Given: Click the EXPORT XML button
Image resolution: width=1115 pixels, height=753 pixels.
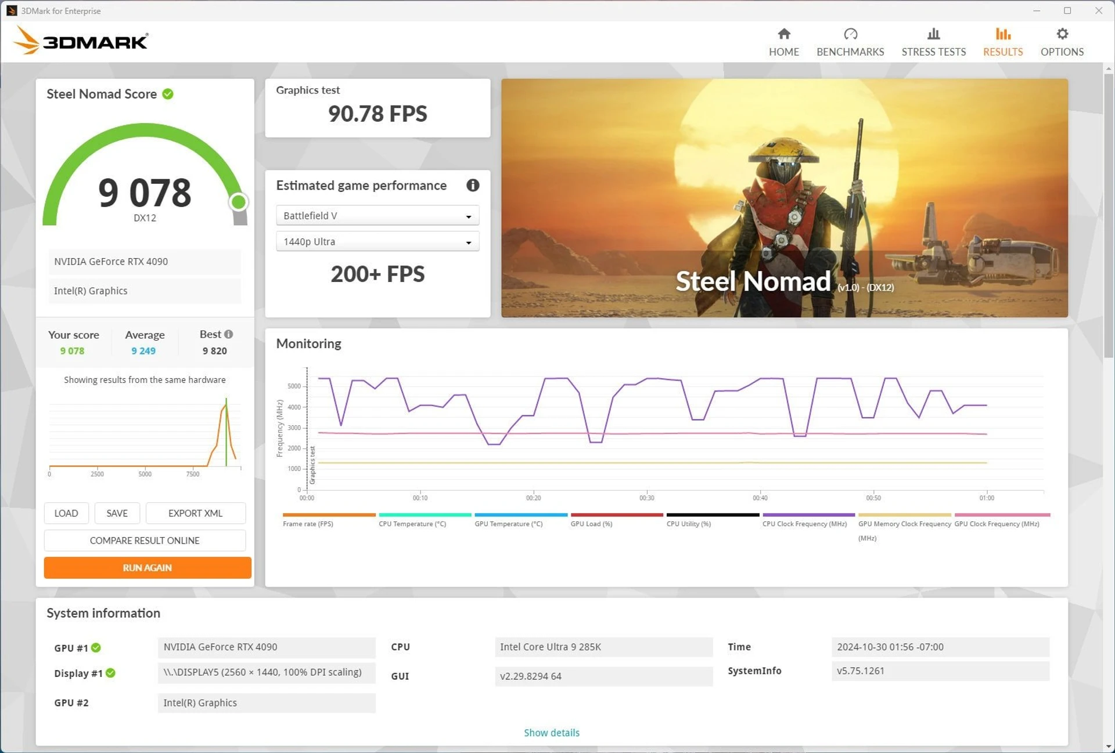Looking at the screenshot, I should (195, 513).
